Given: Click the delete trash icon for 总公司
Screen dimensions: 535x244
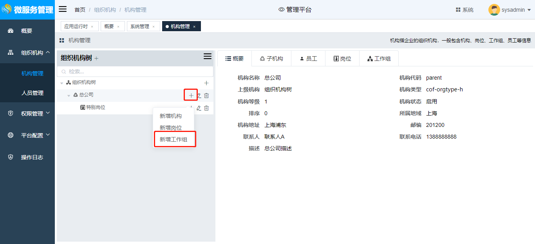Looking at the screenshot, I should [x=206, y=95].
